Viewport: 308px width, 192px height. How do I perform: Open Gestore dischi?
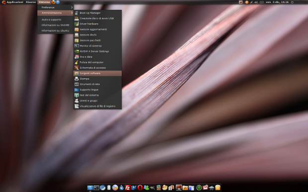pos(98,35)
